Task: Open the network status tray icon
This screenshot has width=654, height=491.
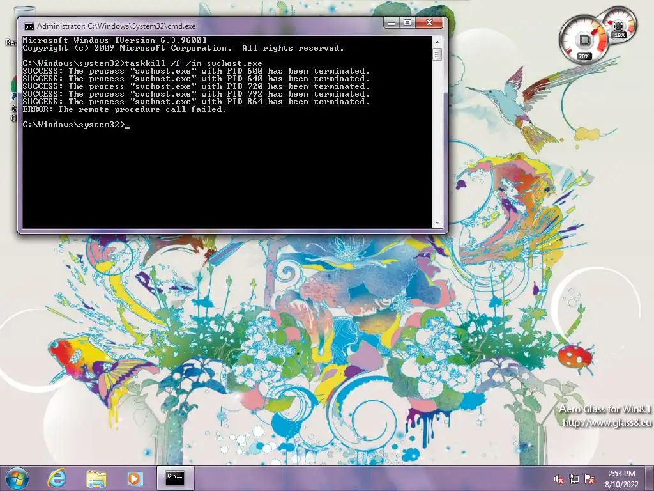Action: (574, 479)
